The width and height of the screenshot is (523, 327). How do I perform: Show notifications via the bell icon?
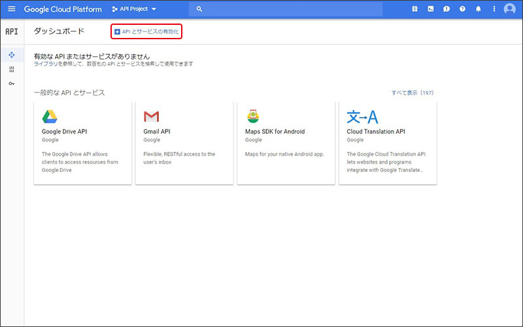coord(479,9)
